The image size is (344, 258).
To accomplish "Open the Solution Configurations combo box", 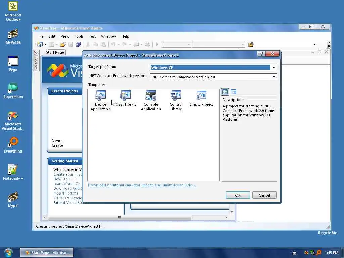I will [176, 45].
